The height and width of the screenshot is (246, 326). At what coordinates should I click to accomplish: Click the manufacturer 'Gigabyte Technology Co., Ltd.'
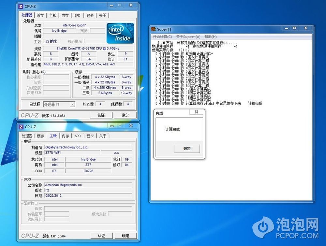(x=88, y=147)
